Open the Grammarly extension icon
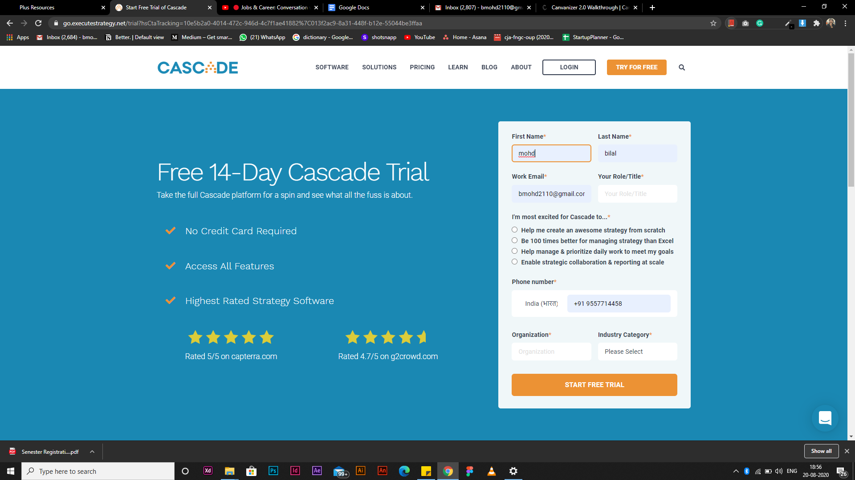 tap(760, 23)
